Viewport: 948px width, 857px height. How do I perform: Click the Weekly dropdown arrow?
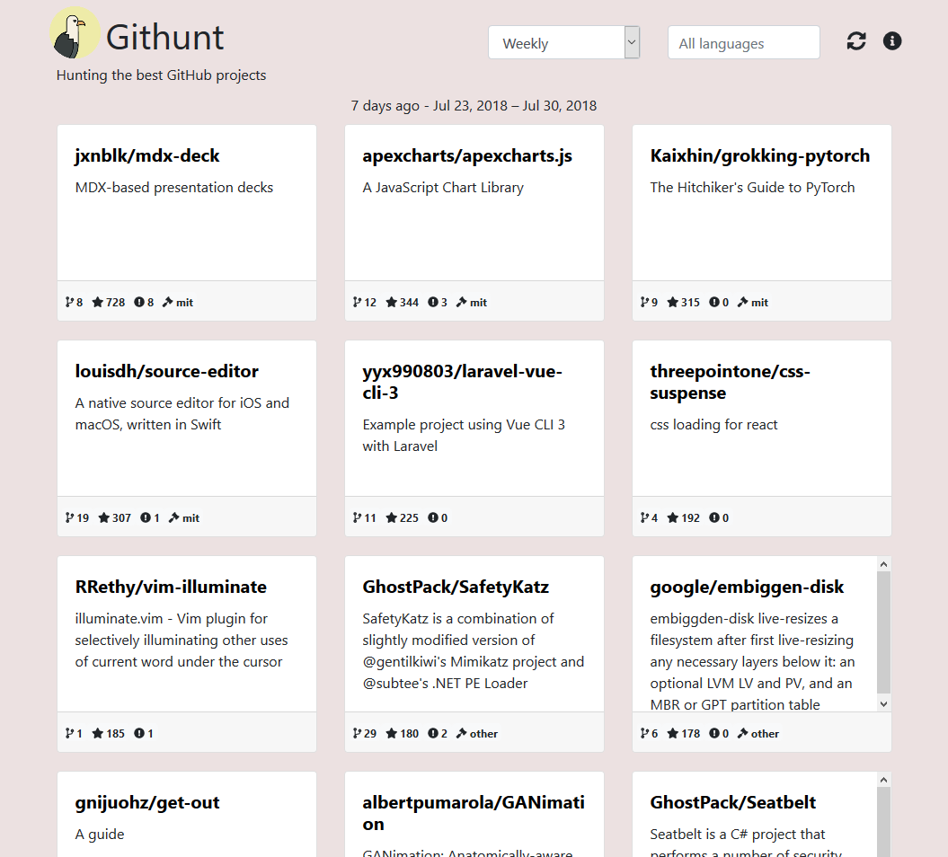tap(632, 42)
